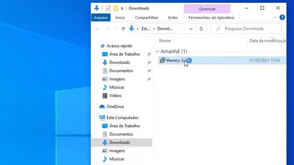This screenshot has width=294, height=165.
Task: Click pin icon beside Imagens
Action: tap(149, 79)
